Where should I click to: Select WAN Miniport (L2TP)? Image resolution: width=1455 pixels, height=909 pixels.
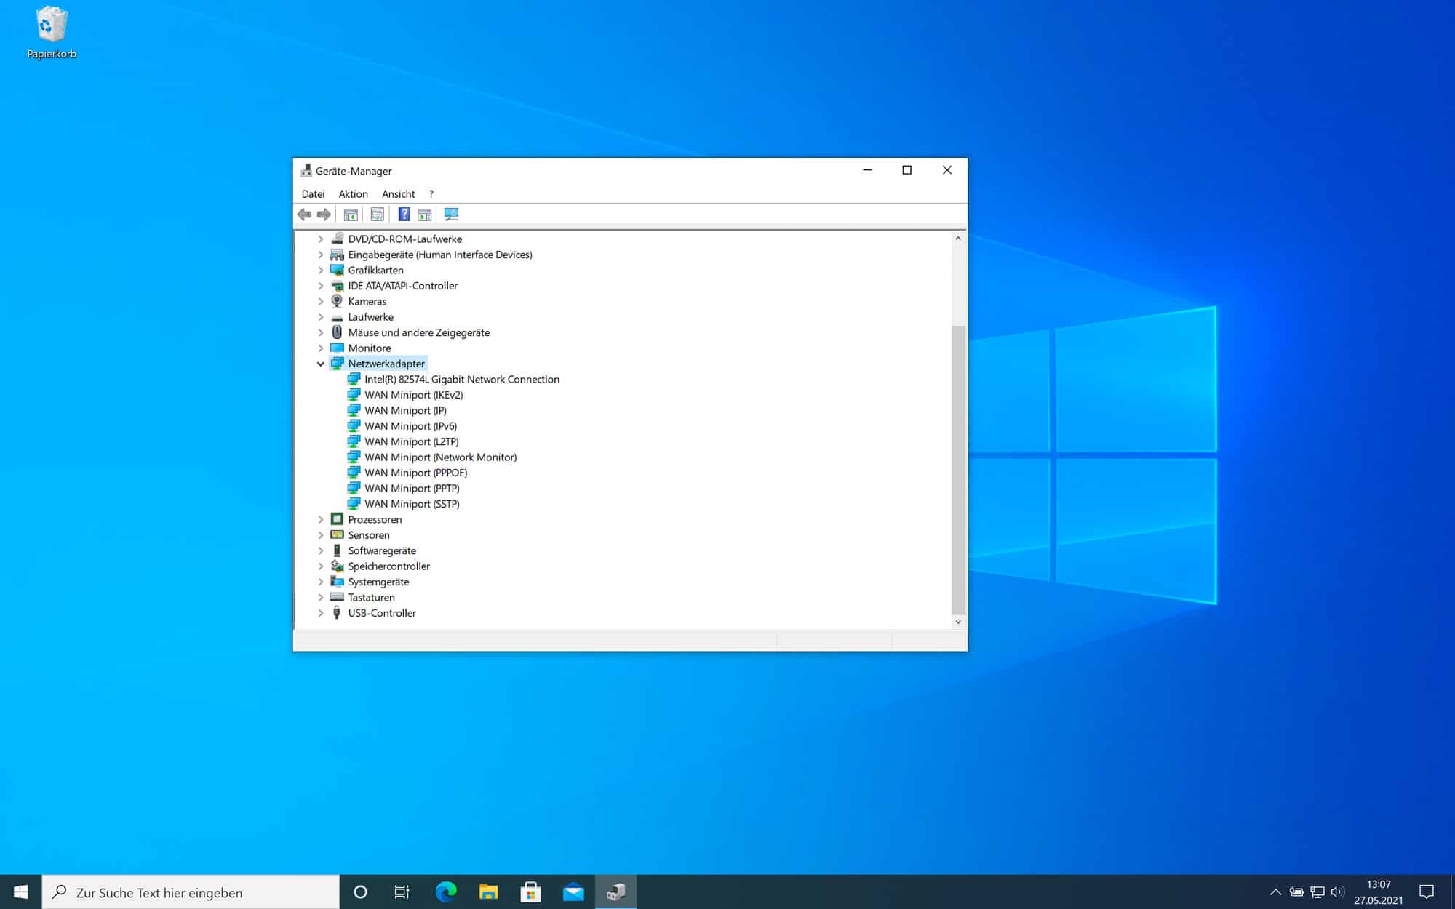coord(411,441)
